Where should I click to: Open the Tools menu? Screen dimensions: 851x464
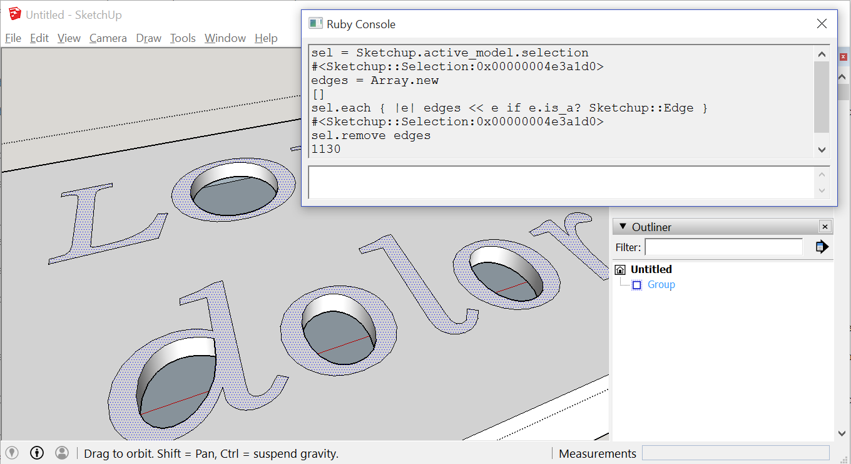pyautogui.click(x=183, y=38)
